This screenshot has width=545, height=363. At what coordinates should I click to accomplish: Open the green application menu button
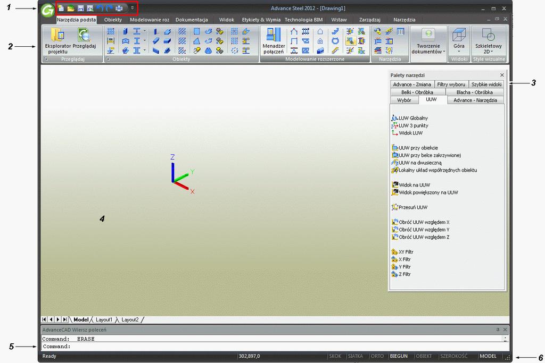(x=47, y=11)
